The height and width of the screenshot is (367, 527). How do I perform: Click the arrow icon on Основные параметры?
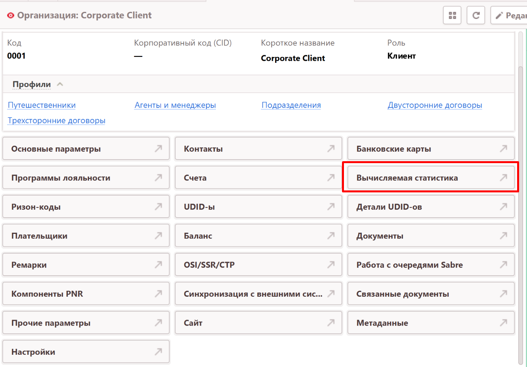coord(158,149)
